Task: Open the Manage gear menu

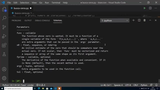Action: pyautogui.click(x=4, y=78)
